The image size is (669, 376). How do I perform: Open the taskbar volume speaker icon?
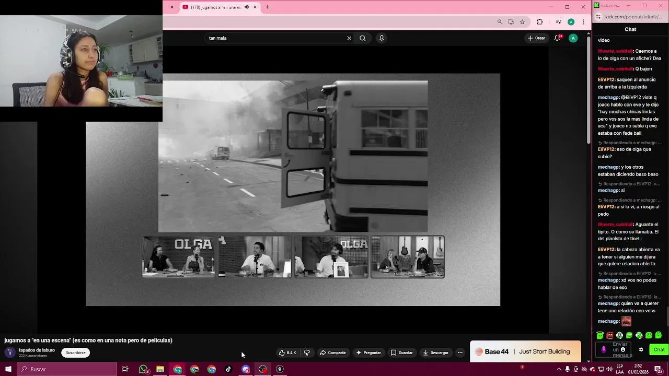(x=609, y=369)
